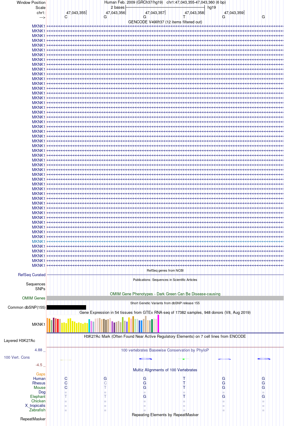Click the Dog alignment row label

tap(42, 392)
